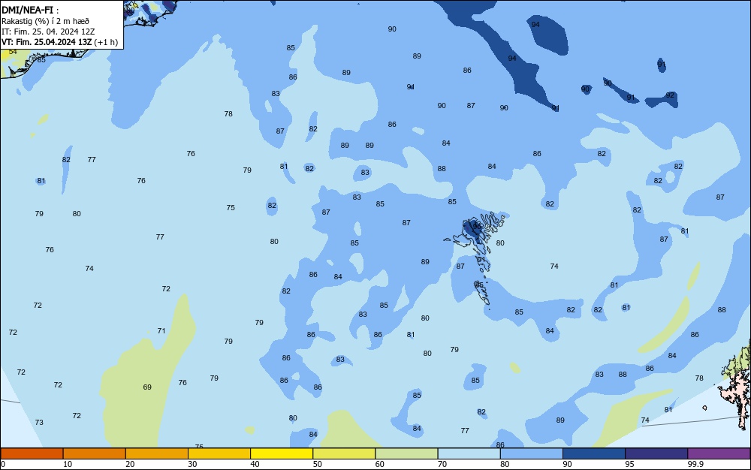Click the 10–20 orange legend swatch
The width and height of the screenshot is (751, 470).
click(95, 453)
